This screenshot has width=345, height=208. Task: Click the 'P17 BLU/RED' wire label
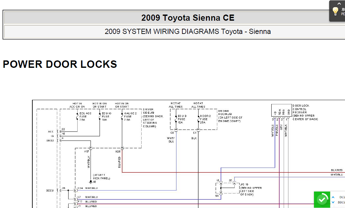click(87, 202)
